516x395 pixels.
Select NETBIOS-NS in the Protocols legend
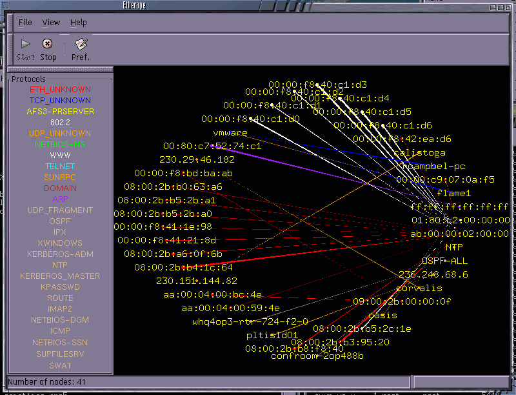[x=60, y=144]
